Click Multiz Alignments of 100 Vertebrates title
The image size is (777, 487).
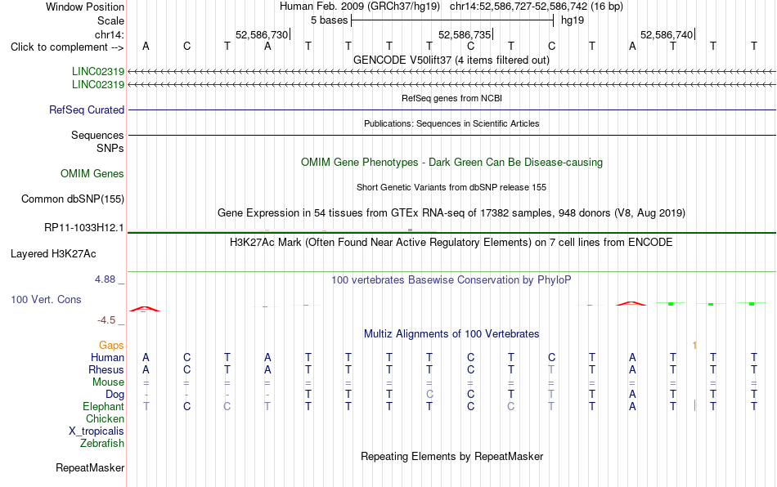[x=451, y=333]
